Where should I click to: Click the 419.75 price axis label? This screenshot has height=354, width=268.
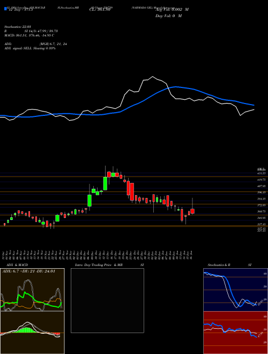(x=262, y=180)
